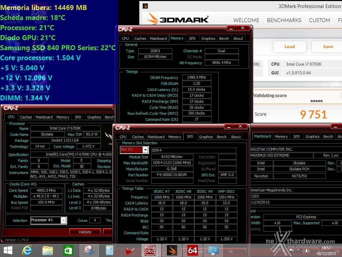Image resolution: width=342 pixels, height=257 pixels.
Task: Click the Core Voltage value 1.472 V
Action: 88,146
